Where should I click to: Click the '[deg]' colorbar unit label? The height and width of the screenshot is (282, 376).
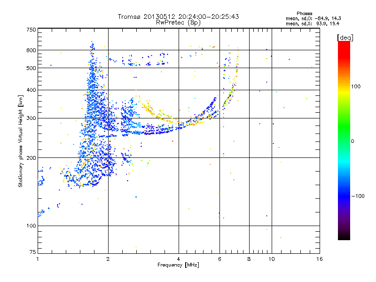click(x=345, y=38)
